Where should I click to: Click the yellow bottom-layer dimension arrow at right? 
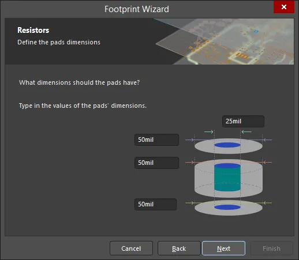click(x=267, y=203)
